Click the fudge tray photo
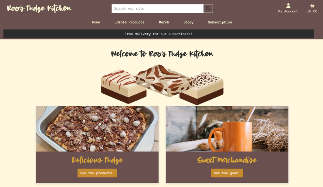 (97, 129)
